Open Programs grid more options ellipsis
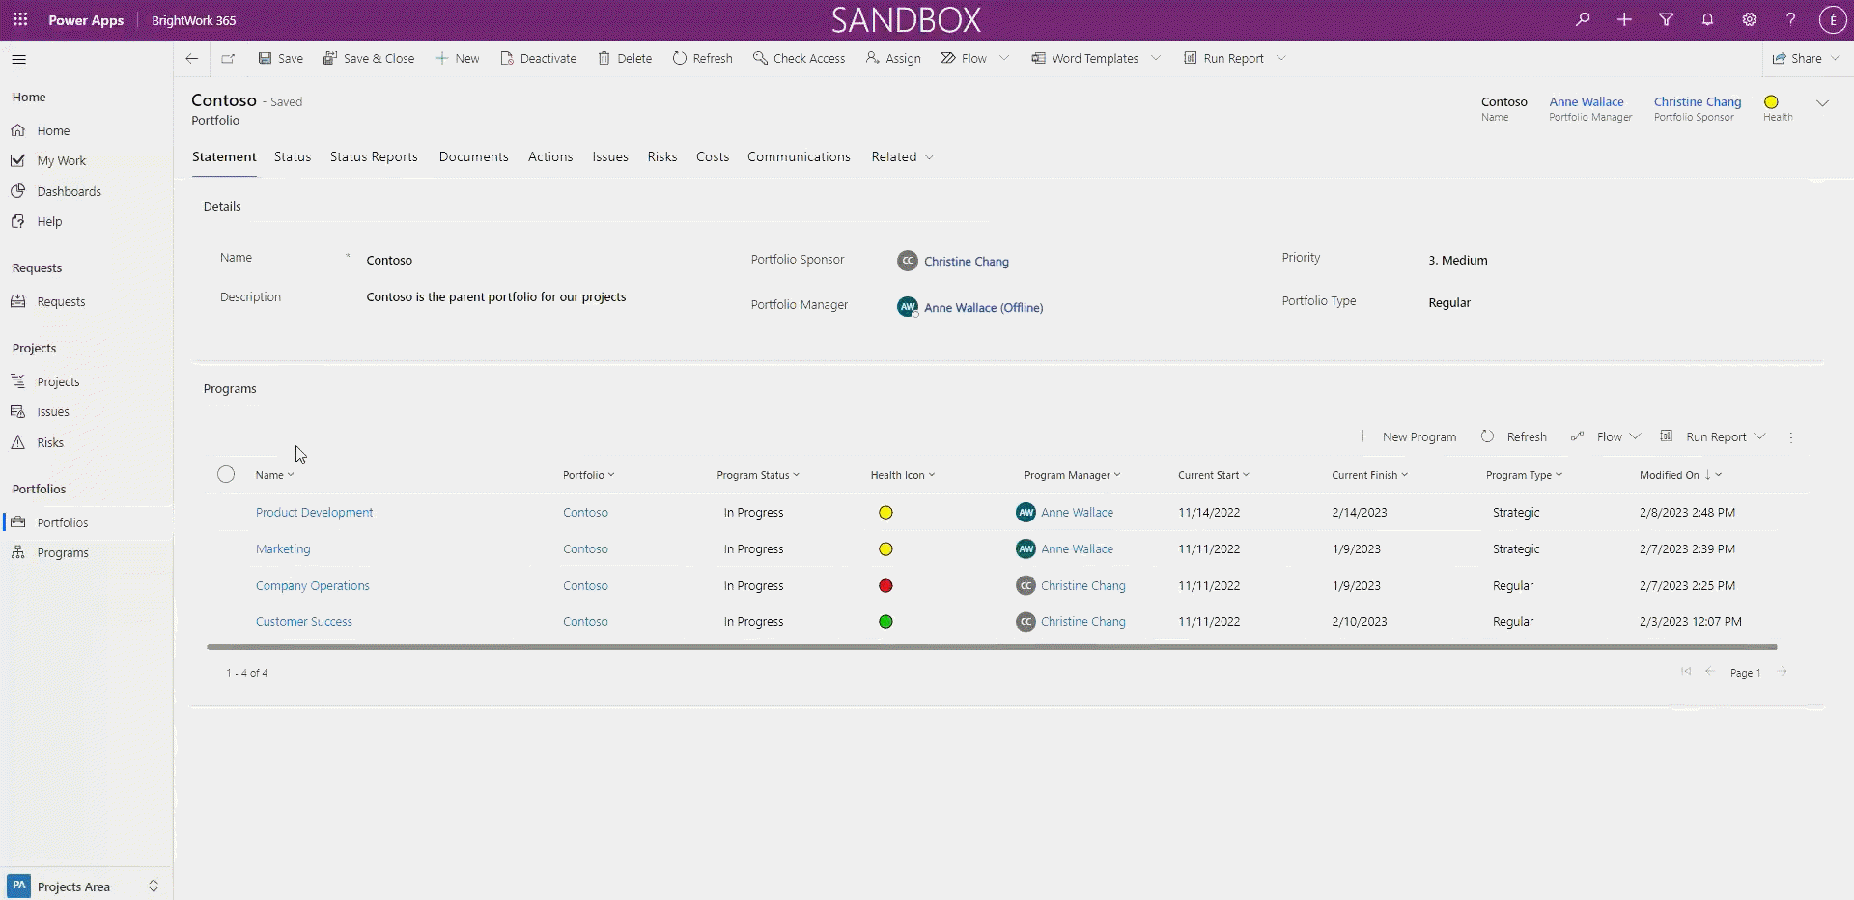Image resolution: width=1854 pixels, height=900 pixels. click(1791, 437)
